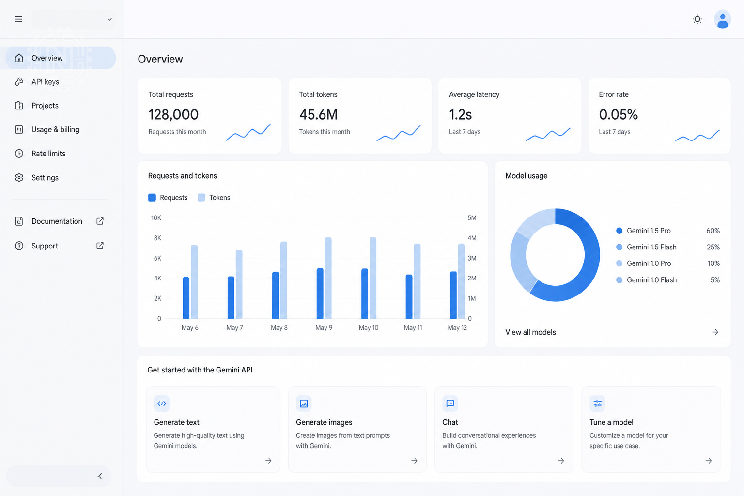Click the May 9 Requests bar
The width and height of the screenshot is (744, 496).
pos(320,294)
